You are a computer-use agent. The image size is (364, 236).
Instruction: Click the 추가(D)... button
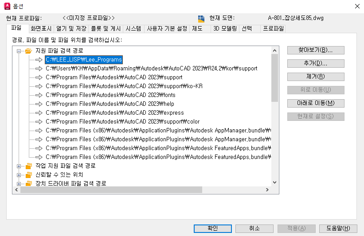pos(316,63)
